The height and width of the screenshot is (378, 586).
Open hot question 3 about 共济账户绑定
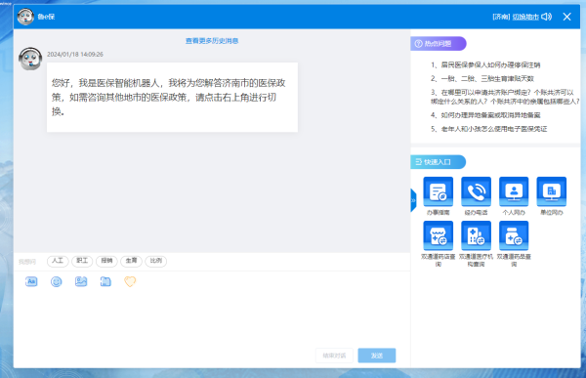tap(505, 97)
